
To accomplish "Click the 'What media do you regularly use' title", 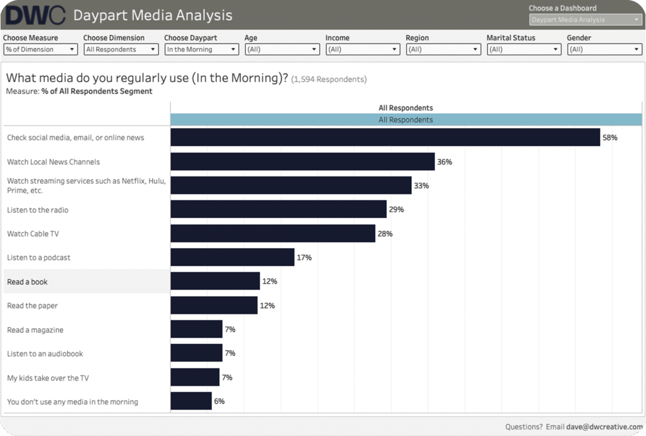I will [x=147, y=77].
